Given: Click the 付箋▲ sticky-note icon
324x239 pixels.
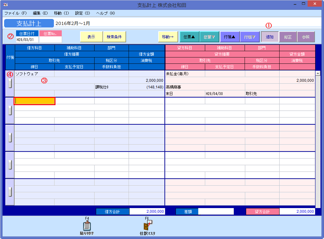Looking at the screenshot, I should point(229,37).
